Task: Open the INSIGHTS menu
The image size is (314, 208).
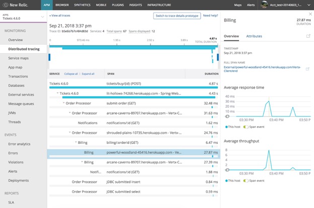Action: [x=135, y=5]
